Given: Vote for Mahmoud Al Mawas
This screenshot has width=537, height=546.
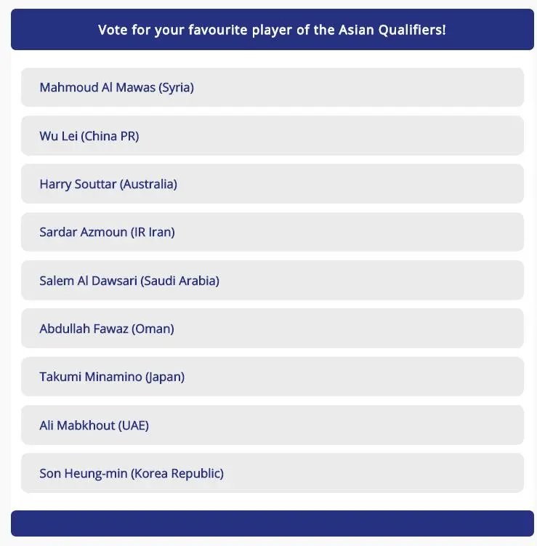Looking at the screenshot, I should (x=272, y=87).
